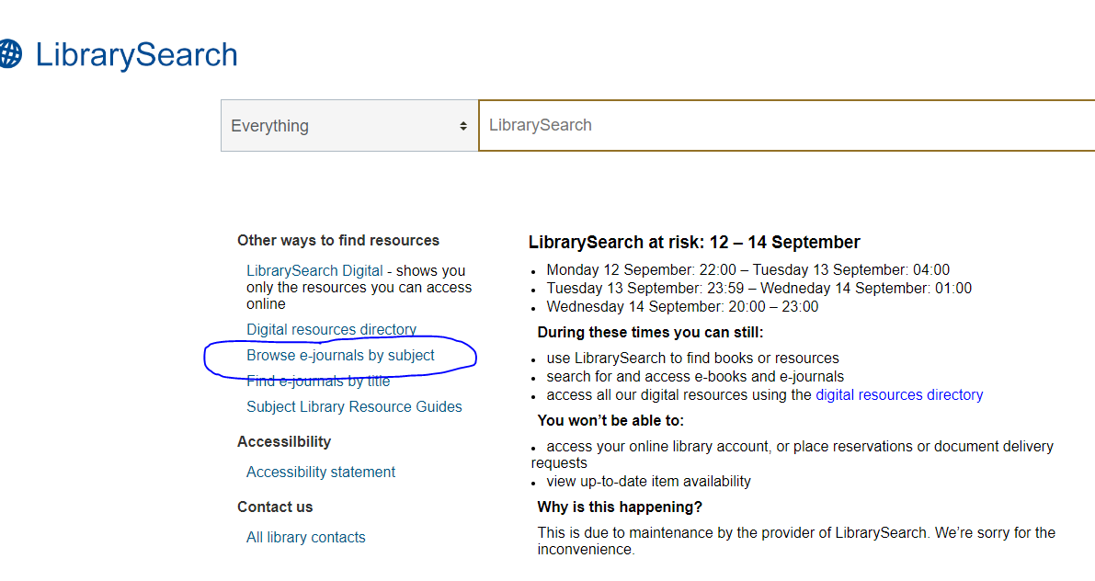This screenshot has height=581, width=1095.
Task: Click the 'Contact us' section heading
Action: click(x=275, y=507)
